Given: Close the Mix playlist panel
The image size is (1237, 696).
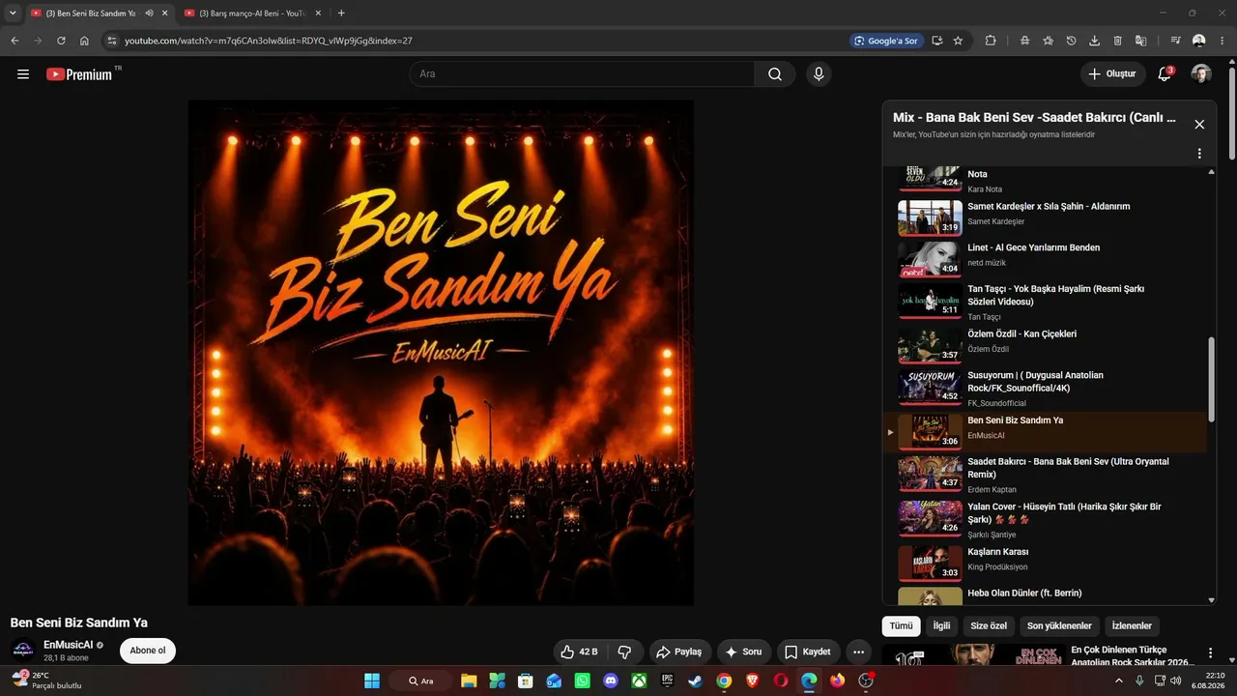Looking at the screenshot, I should click(x=1199, y=125).
